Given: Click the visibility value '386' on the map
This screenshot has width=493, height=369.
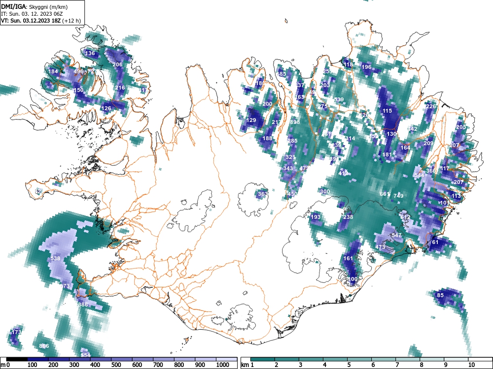Looking at the screenshot, I should pos(83,305).
